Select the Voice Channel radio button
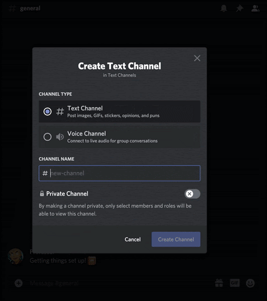This screenshot has width=267, height=301. coord(47,137)
